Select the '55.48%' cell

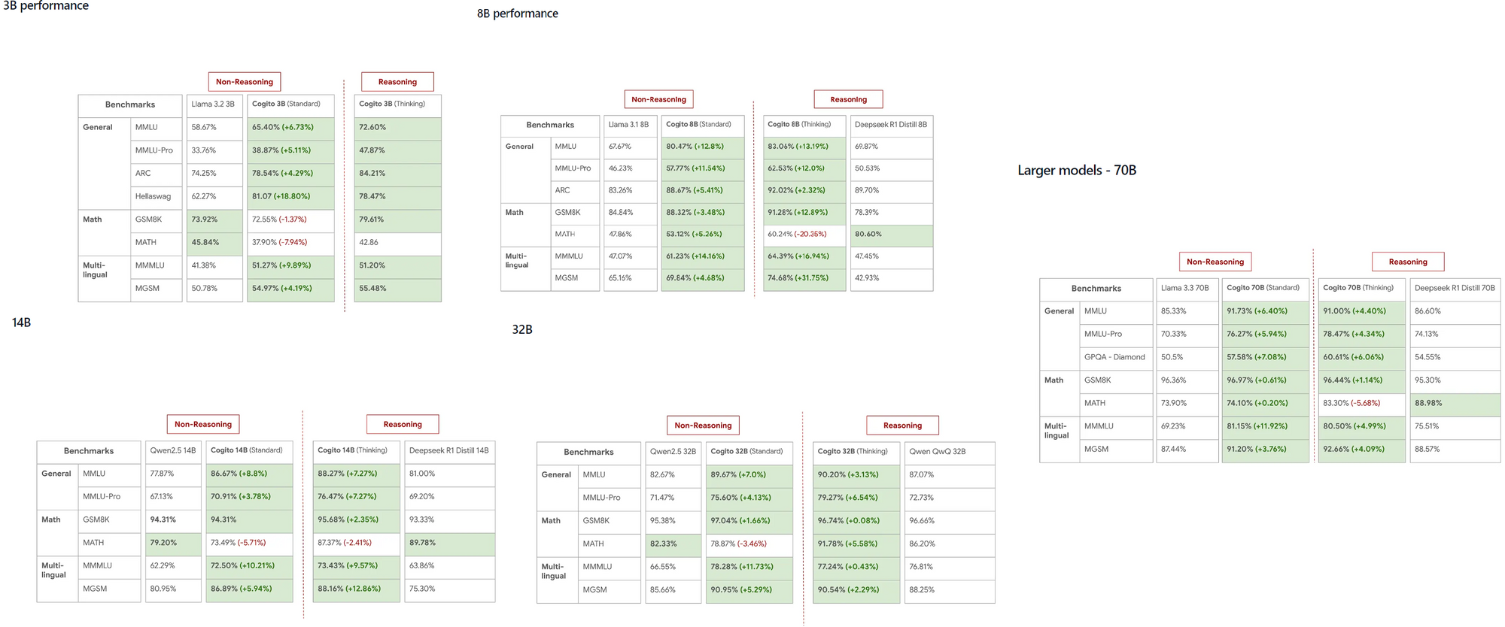tap(397, 289)
